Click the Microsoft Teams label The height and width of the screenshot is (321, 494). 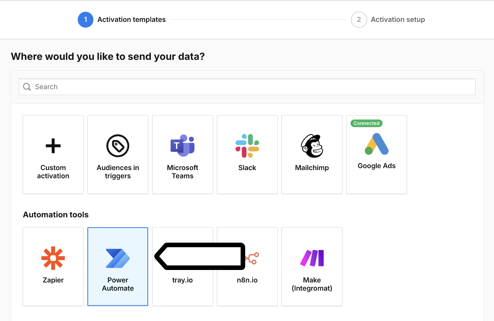tap(183, 172)
